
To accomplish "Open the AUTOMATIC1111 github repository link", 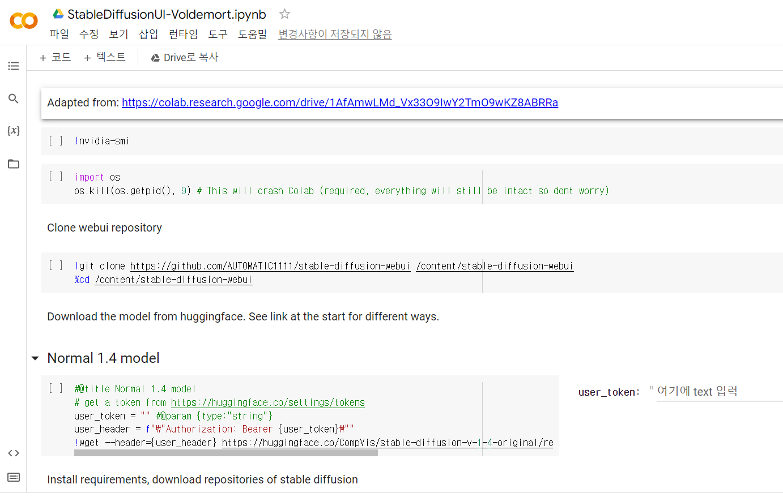I will (x=270, y=266).
